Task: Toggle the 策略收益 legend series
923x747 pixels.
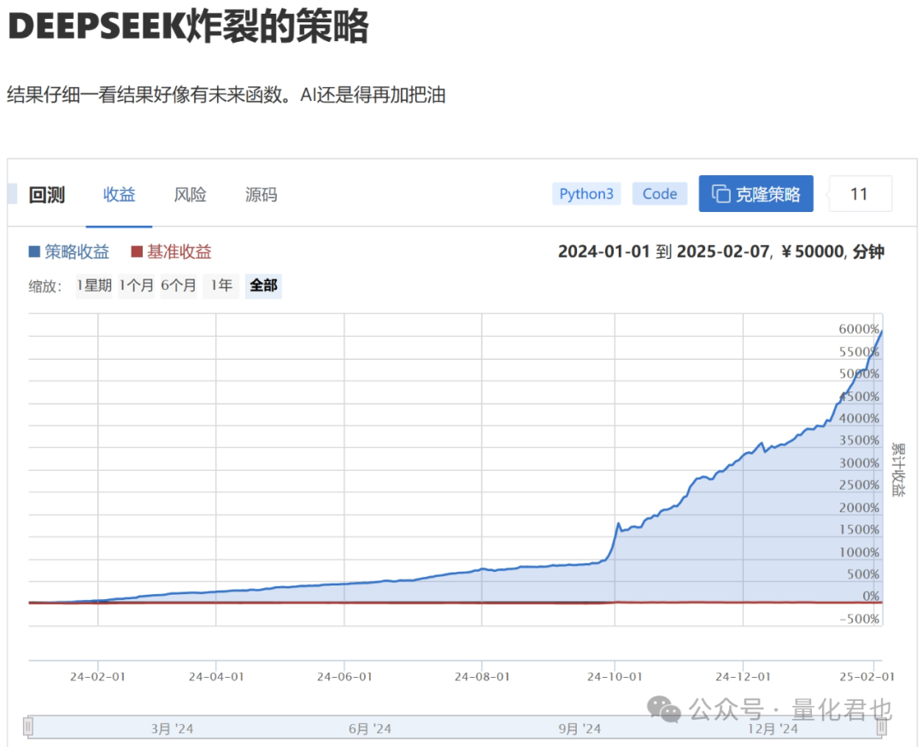Action: (x=69, y=252)
